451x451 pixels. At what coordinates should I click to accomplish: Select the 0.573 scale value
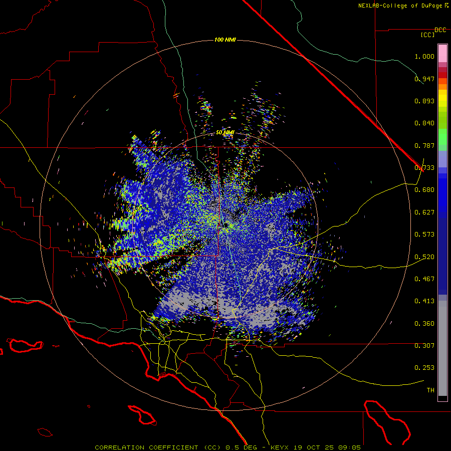click(x=424, y=235)
